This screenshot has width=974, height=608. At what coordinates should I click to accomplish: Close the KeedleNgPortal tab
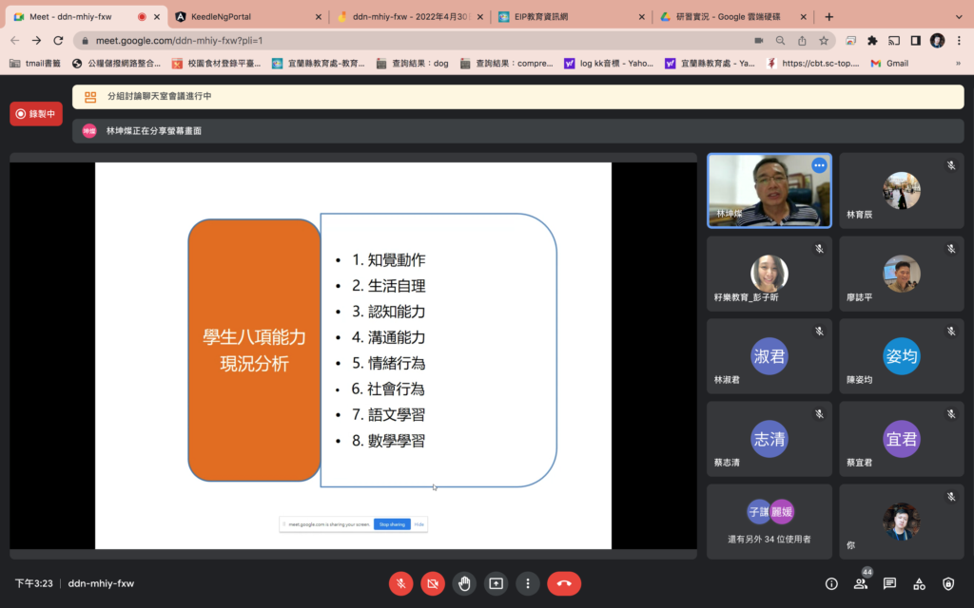tap(318, 17)
